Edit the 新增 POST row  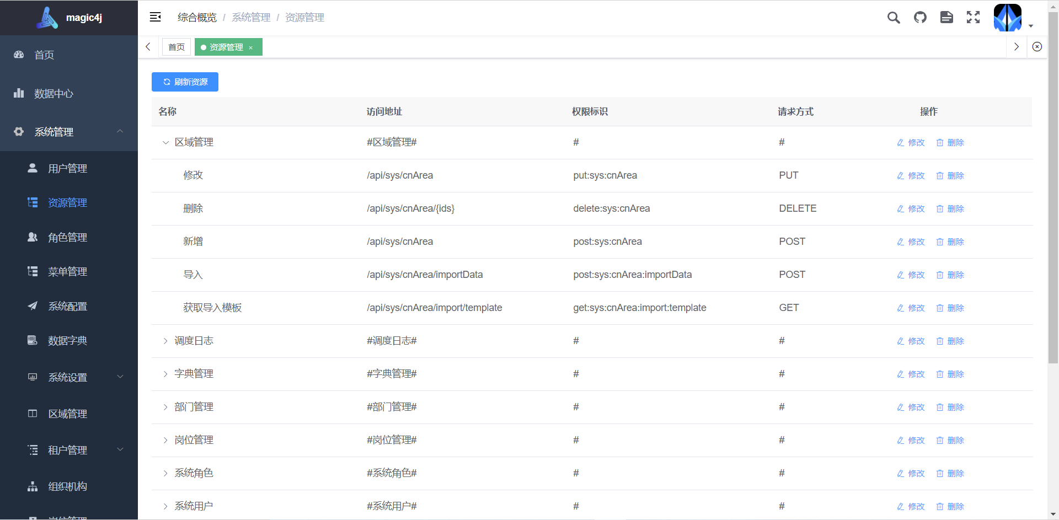(x=911, y=242)
